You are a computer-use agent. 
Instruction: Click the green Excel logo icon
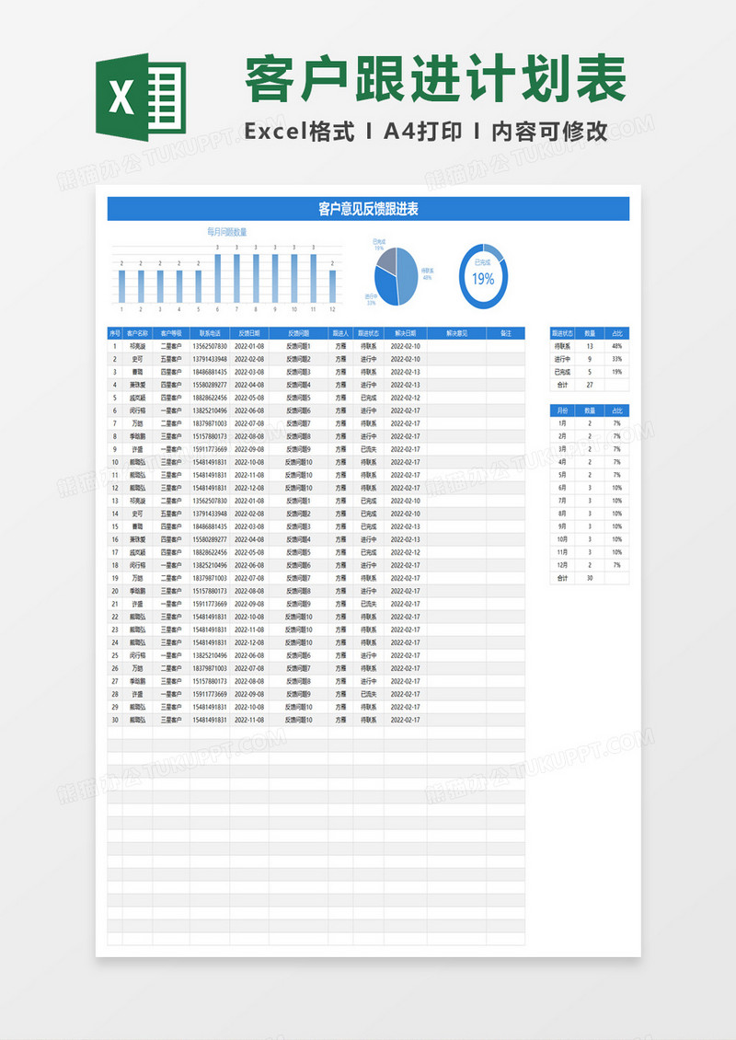141,97
